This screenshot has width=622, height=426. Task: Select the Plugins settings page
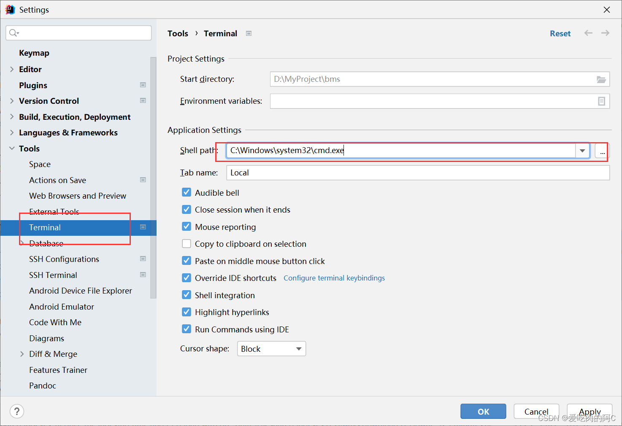tap(33, 85)
